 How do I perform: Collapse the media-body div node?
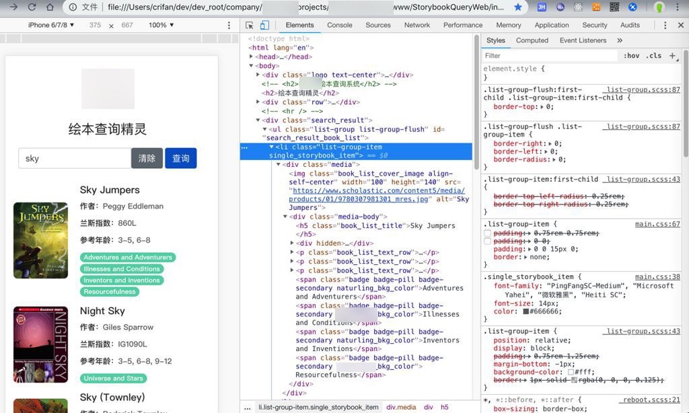285,217
